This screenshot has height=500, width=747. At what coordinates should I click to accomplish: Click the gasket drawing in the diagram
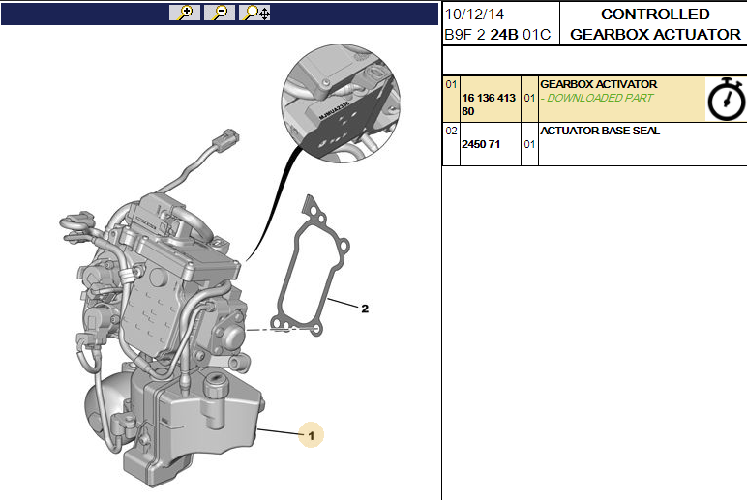[311, 265]
